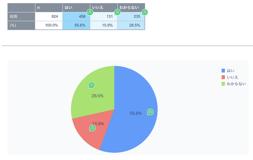
Task: Click the 55.6% table cell
Action: 76,25
